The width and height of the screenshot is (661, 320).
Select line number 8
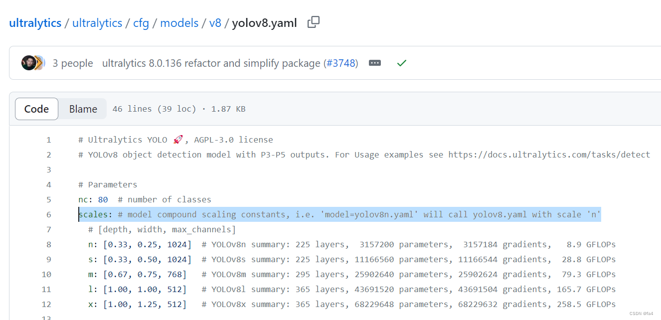[49, 244]
